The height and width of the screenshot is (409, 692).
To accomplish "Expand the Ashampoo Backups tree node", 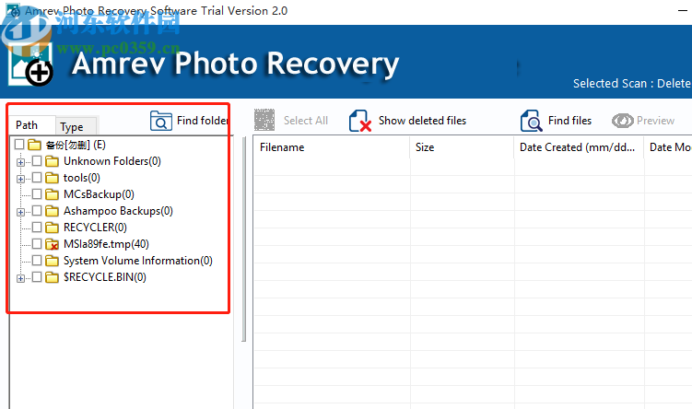I will tap(20, 212).
